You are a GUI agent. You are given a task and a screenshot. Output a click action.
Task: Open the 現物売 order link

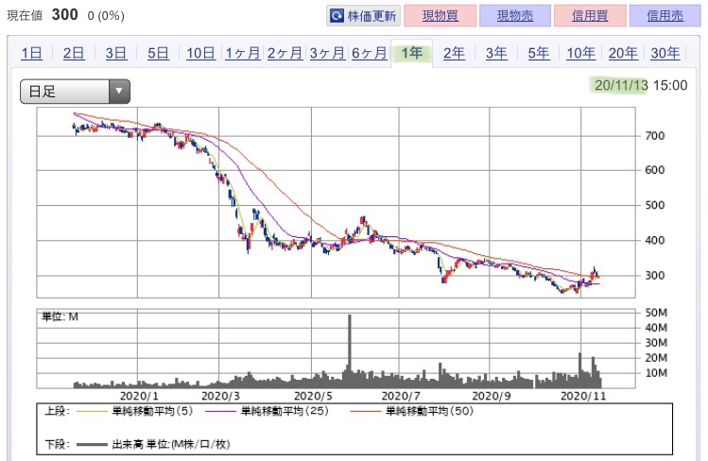(515, 16)
